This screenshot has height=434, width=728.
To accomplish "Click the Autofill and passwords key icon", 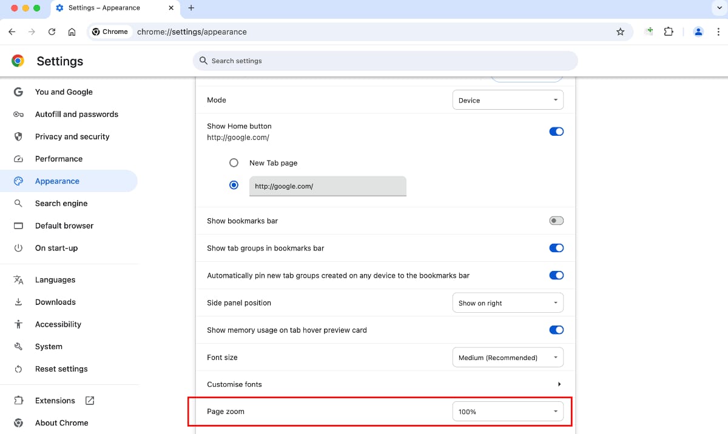I will pos(19,114).
